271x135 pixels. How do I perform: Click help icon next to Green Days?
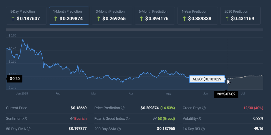(204, 108)
